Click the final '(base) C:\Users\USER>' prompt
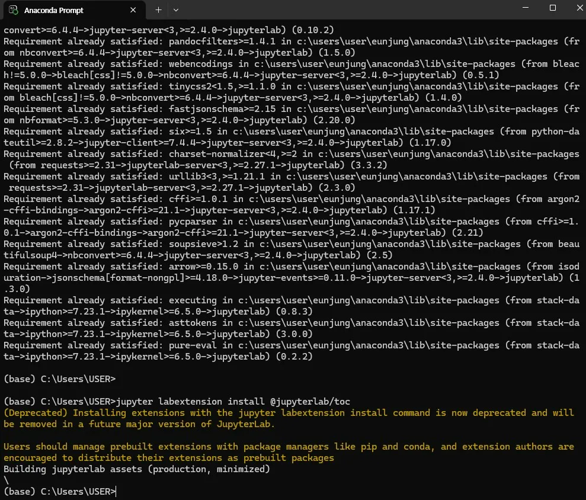 point(60,492)
